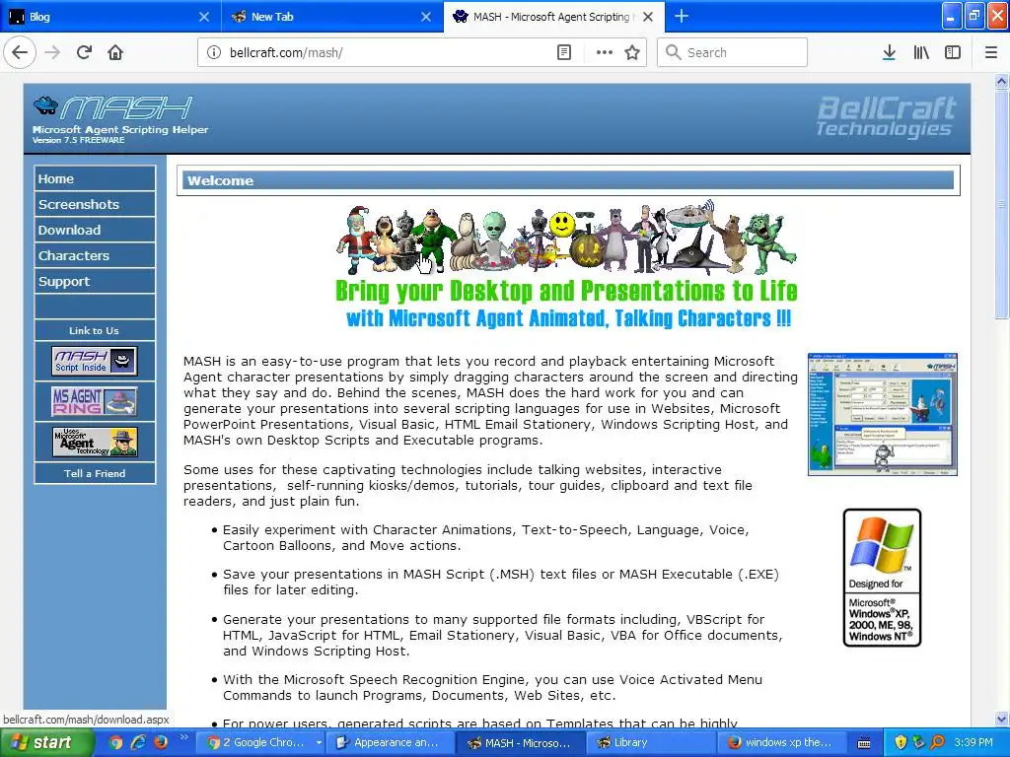Screen dimensions: 1010x757
Task: Go back to the previous page
Action: click(20, 53)
